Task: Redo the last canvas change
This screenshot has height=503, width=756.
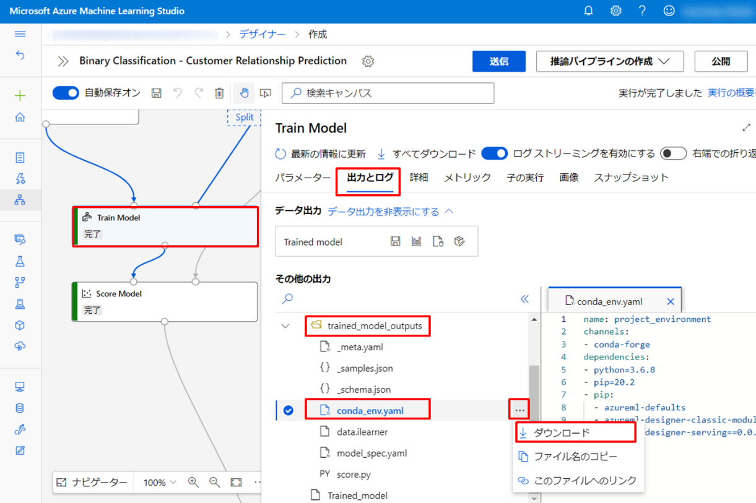Action: click(x=199, y=93)
